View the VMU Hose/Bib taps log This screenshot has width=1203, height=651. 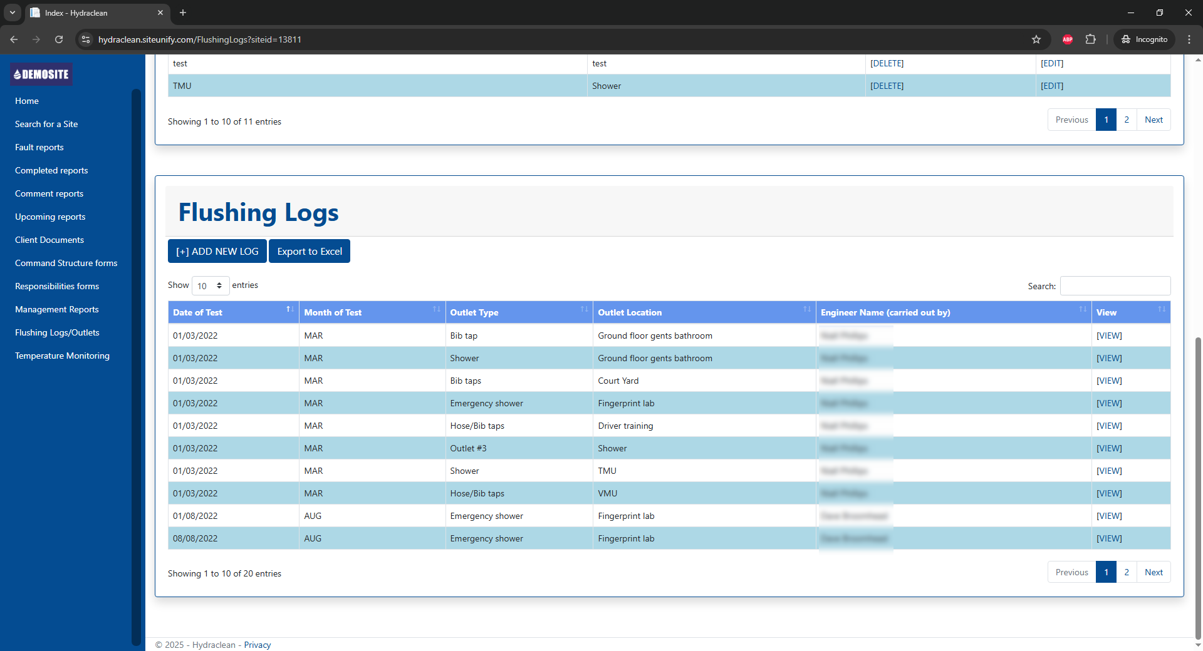1109,493
